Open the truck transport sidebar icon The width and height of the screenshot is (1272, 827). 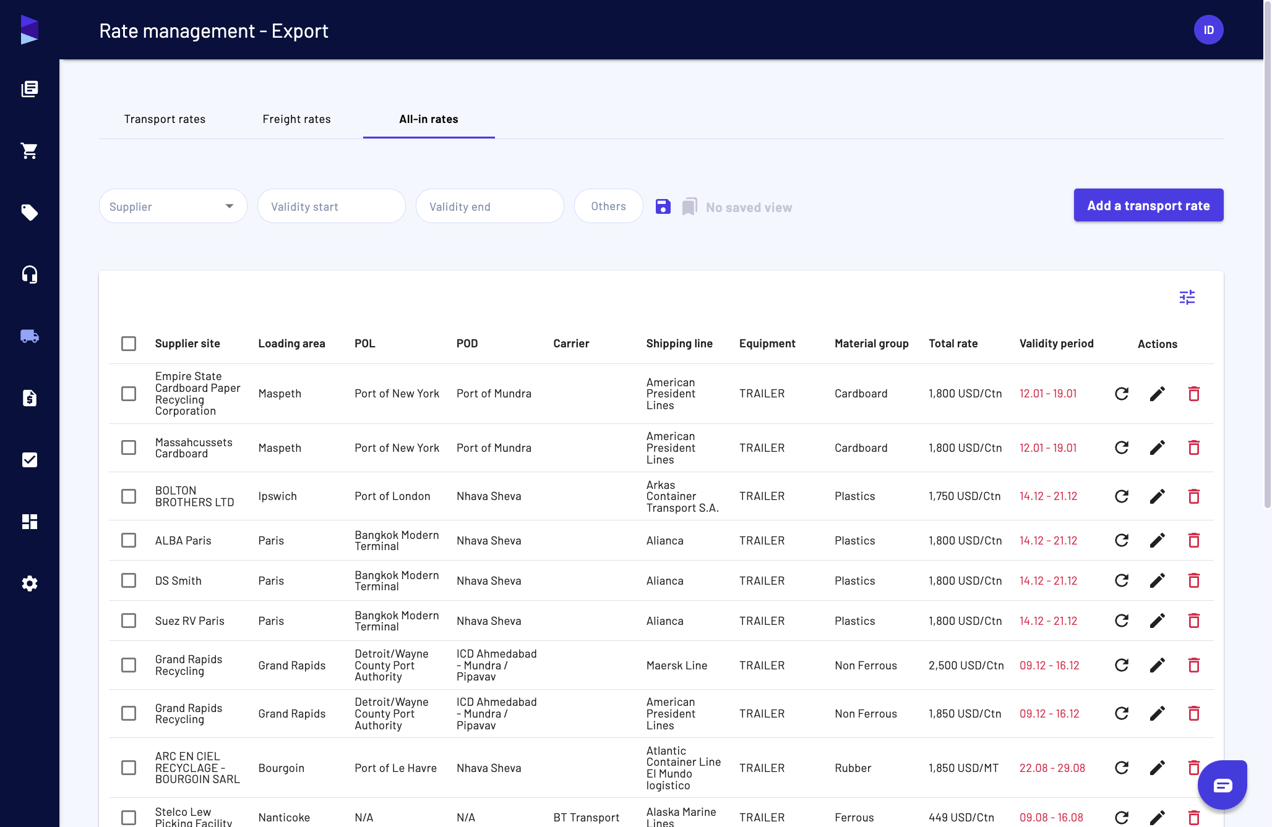(x=30, y=336)
